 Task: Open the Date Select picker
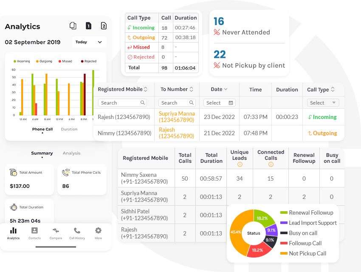pyautogui.click(x=219, y=103)
